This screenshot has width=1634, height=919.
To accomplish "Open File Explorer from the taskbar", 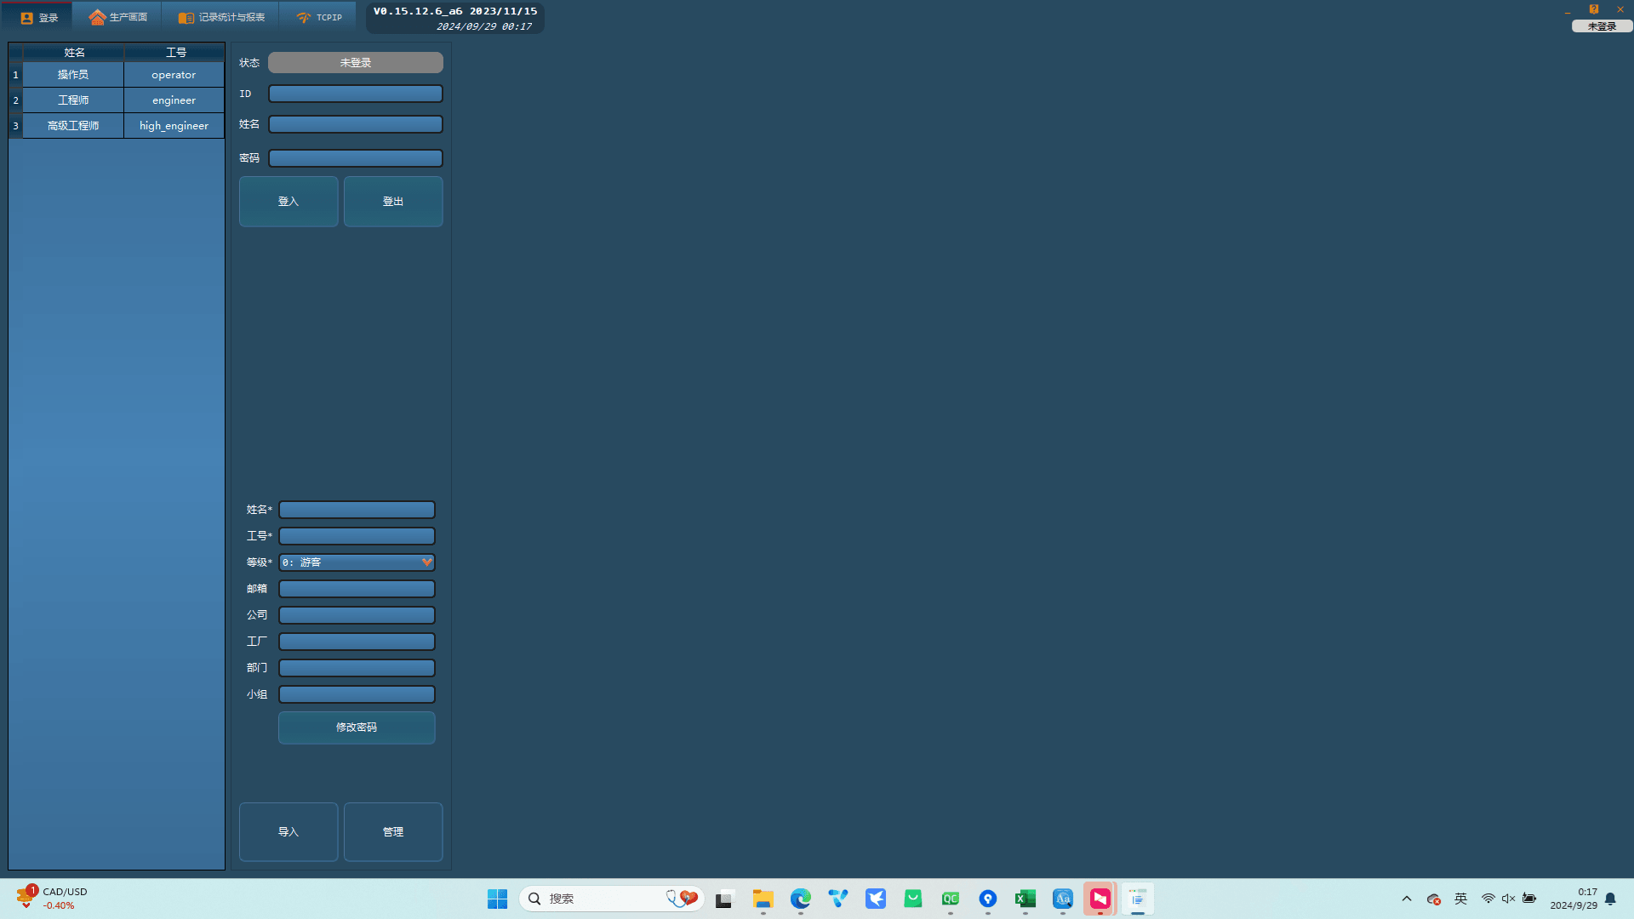I will click(x=763, y=899).
